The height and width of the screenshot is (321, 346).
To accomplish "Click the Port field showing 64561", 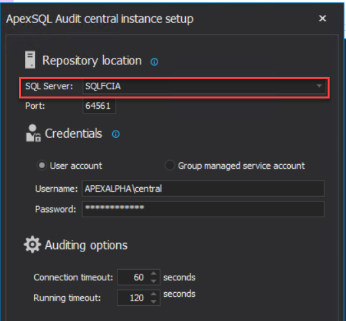I will (x=99, y=106).
